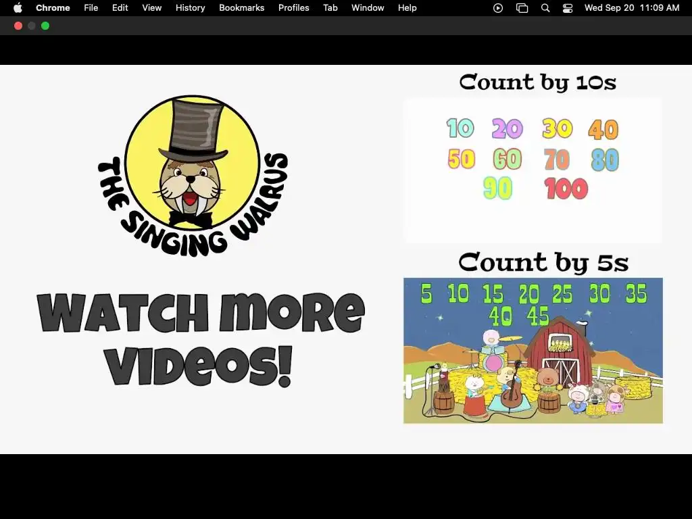This screenshot has height=519, width=692.
Task: Open the Bookmarks menu
Action: [241, 8]
